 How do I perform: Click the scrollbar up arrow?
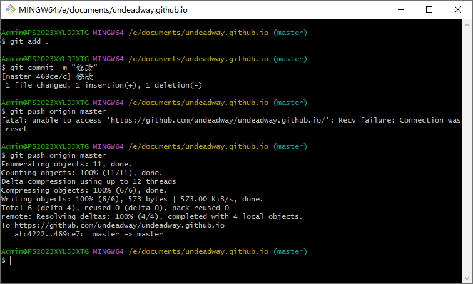tap(467, 25)
